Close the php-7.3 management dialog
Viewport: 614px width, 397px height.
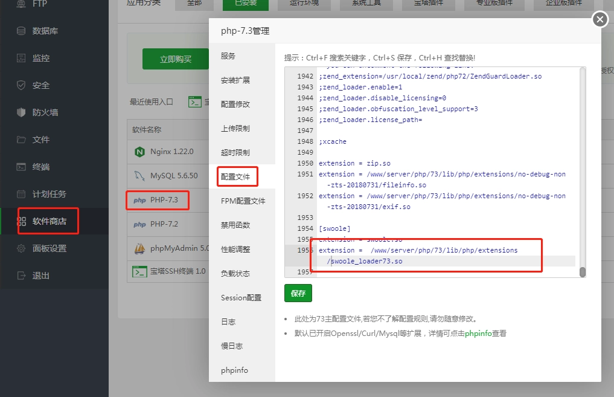(x=600, y=20)
